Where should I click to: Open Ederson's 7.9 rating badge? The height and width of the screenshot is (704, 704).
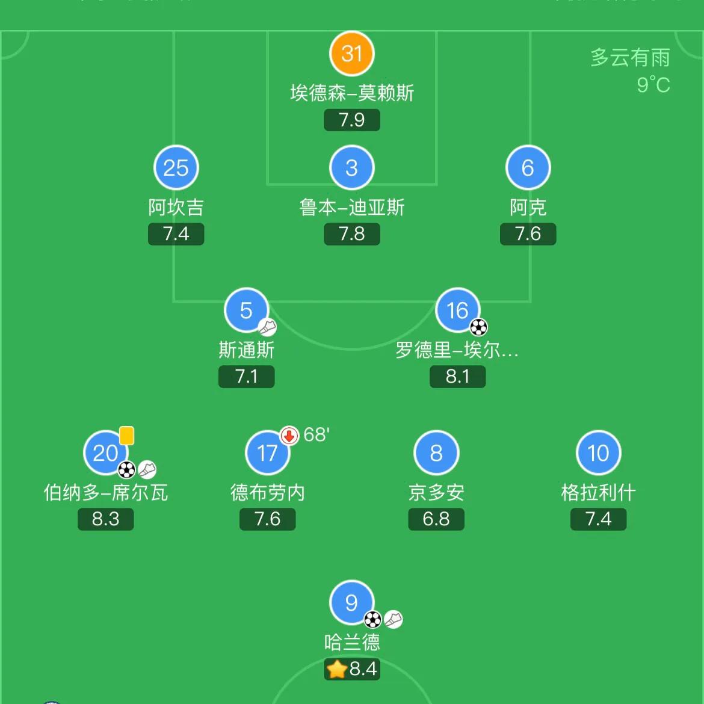(352, 120)
